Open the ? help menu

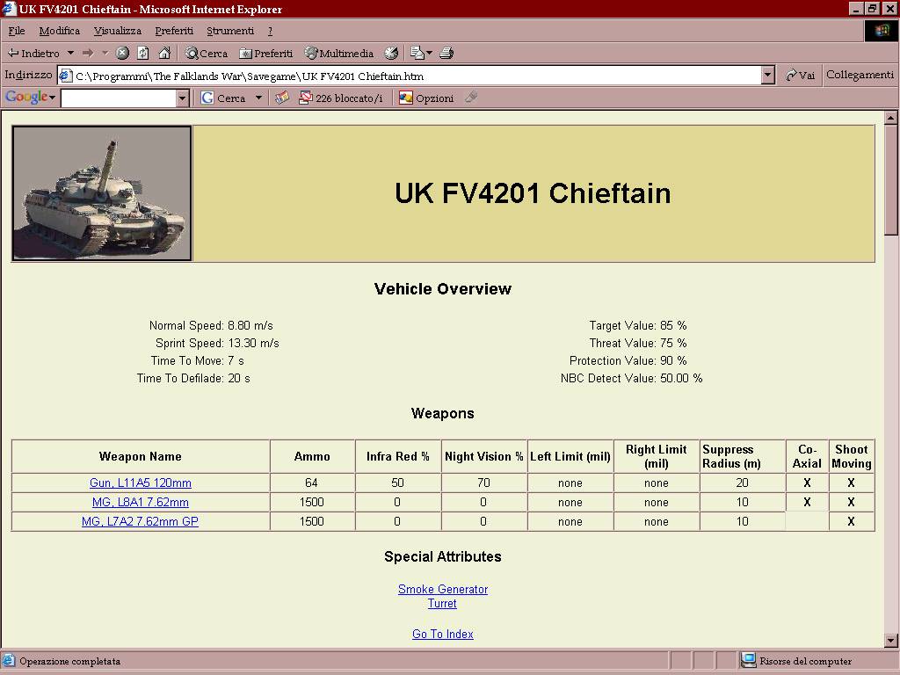pyautogui.click(x=270, y=31)
